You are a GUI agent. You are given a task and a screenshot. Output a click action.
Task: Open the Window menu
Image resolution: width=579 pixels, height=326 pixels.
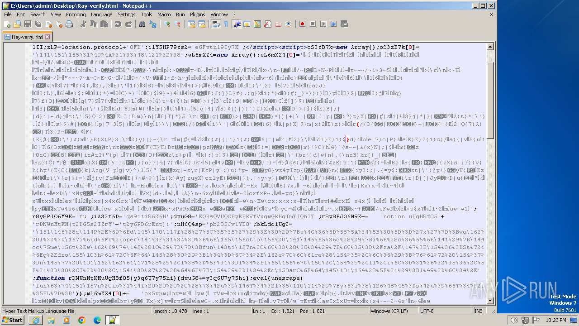[x=219, y=14]
